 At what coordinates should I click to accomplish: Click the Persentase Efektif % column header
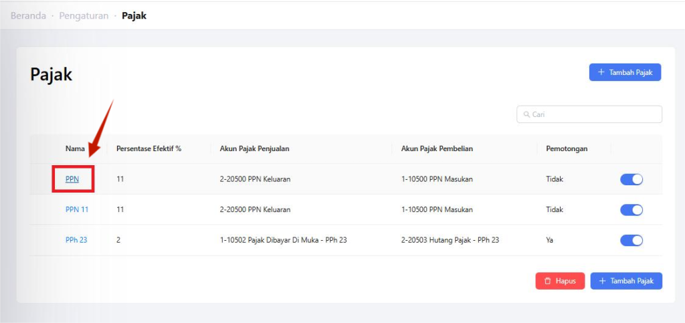coord(149,148)
